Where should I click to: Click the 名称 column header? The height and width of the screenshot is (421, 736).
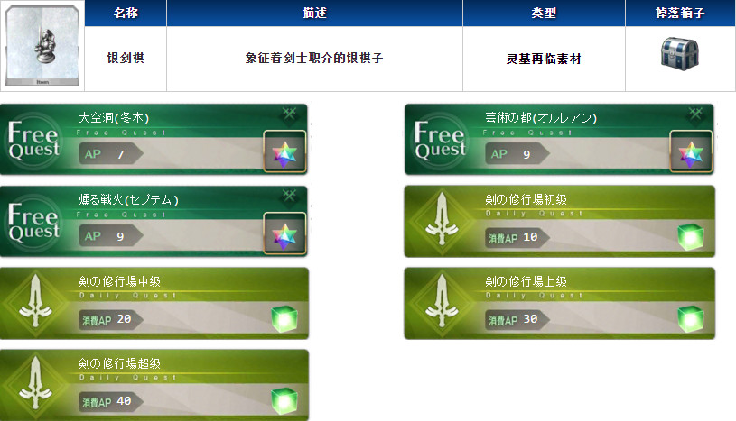point(126,14)
